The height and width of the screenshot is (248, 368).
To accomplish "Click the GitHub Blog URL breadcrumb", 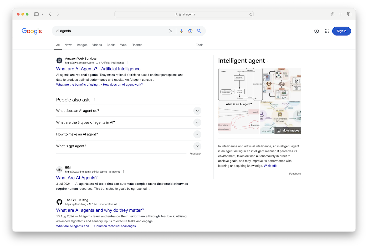I will tap(91, 204).
